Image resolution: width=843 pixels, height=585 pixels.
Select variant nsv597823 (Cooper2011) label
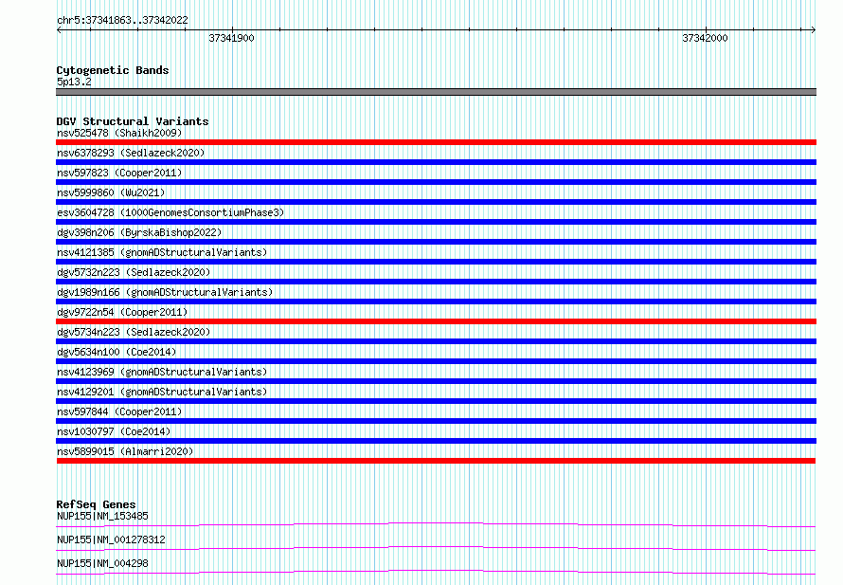click(x=119, y=173)
